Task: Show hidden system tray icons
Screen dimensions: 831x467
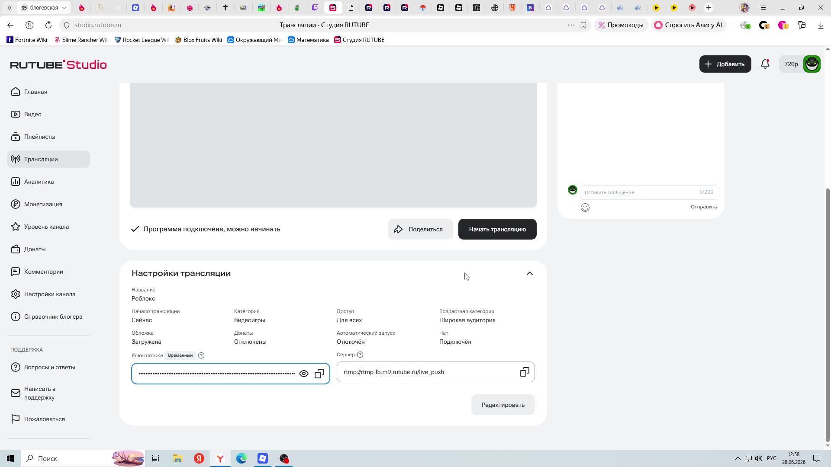Action: [738, 458]
